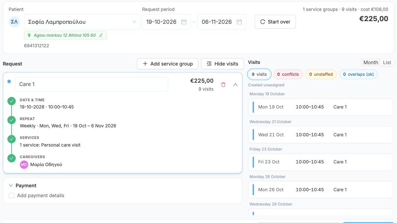Click the green location pin icon
The image size is (397, 223).
29,35
